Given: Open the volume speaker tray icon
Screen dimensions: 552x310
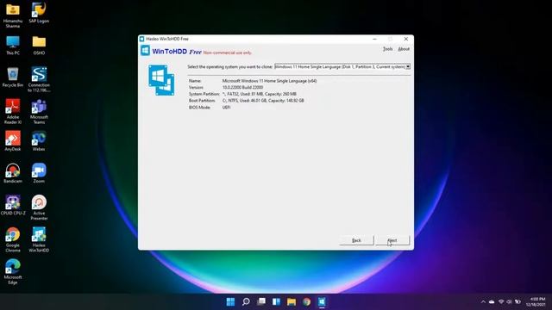Looking at the screenshot, I should pos(509,301).
